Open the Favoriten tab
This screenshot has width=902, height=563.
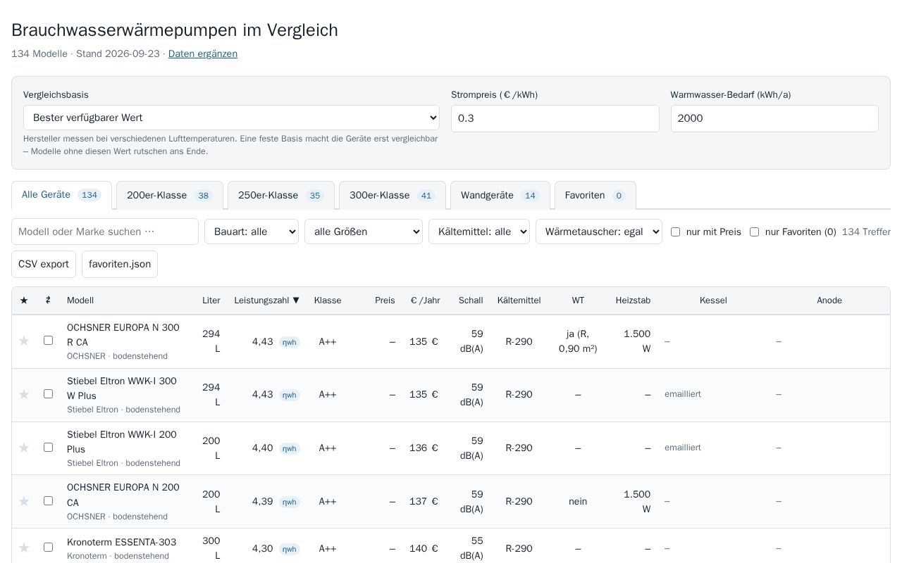[595, 196]
